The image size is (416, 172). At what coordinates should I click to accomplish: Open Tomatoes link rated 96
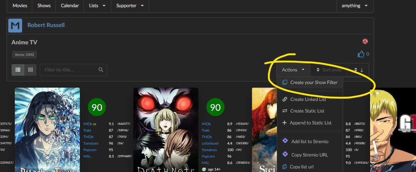pyautogui.click(x=91, y=143)
